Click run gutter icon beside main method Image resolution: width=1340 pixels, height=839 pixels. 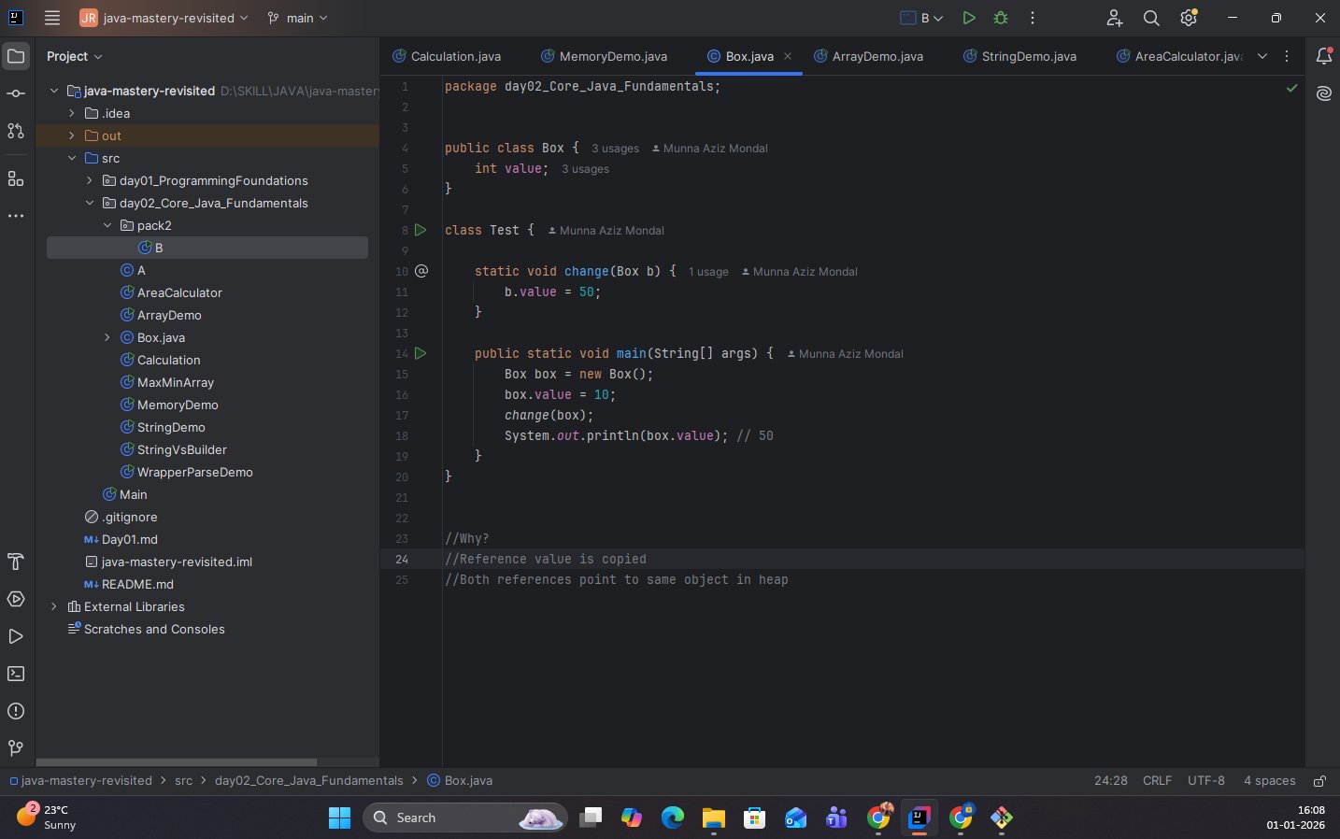[x=421, y=353]
